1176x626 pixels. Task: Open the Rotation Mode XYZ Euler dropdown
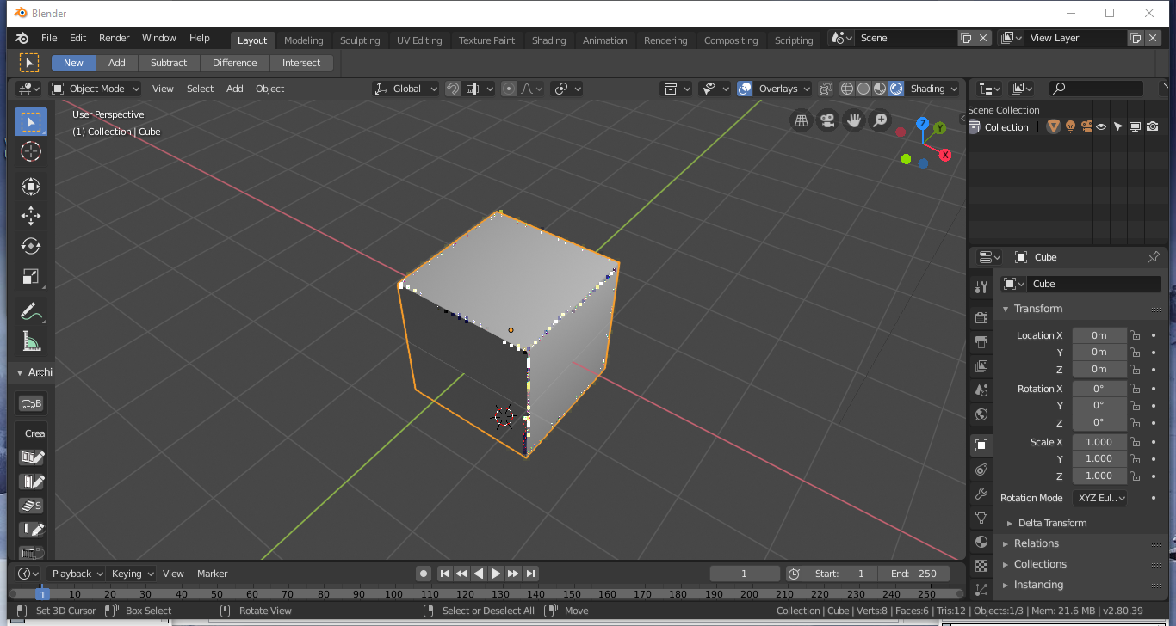pos(1099,498)
